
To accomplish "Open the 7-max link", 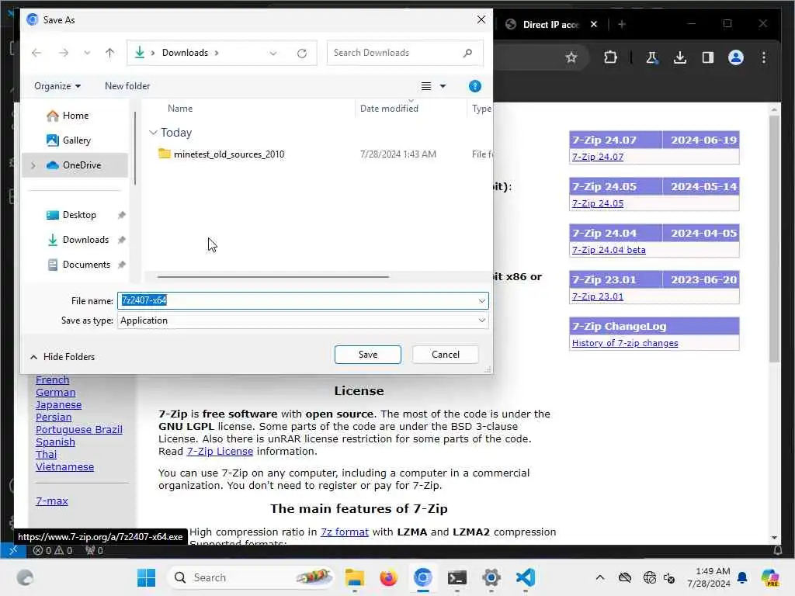I will pos(52,501).
